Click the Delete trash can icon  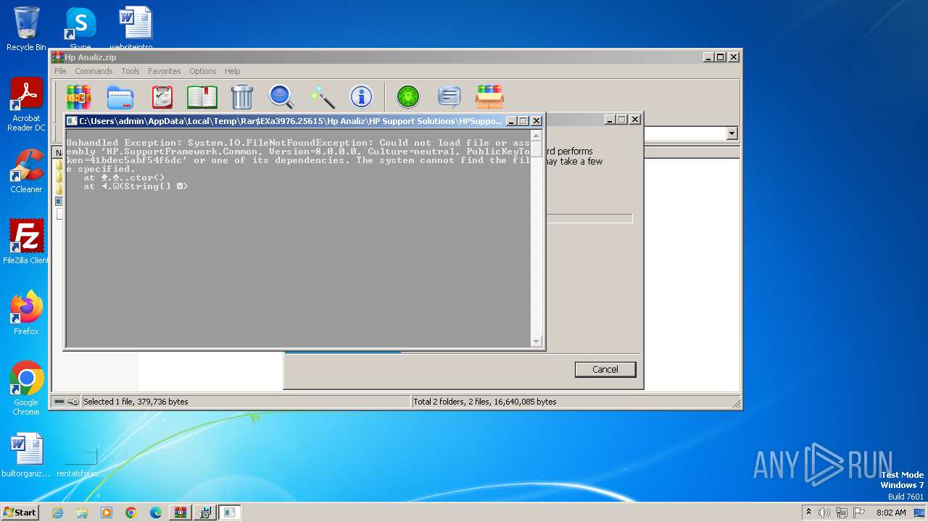[241, 96]
